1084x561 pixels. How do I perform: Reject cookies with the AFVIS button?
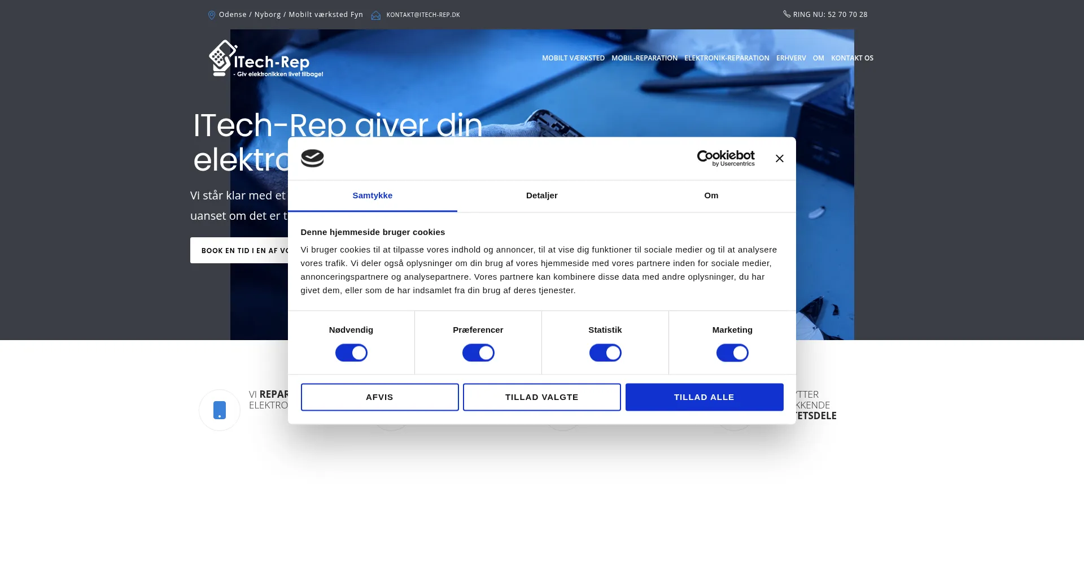[x=379, y=397]
